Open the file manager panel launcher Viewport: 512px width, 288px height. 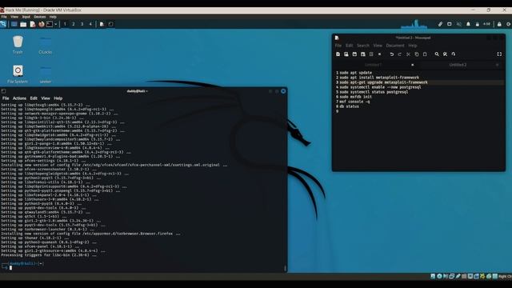click(x=23, y=24)
